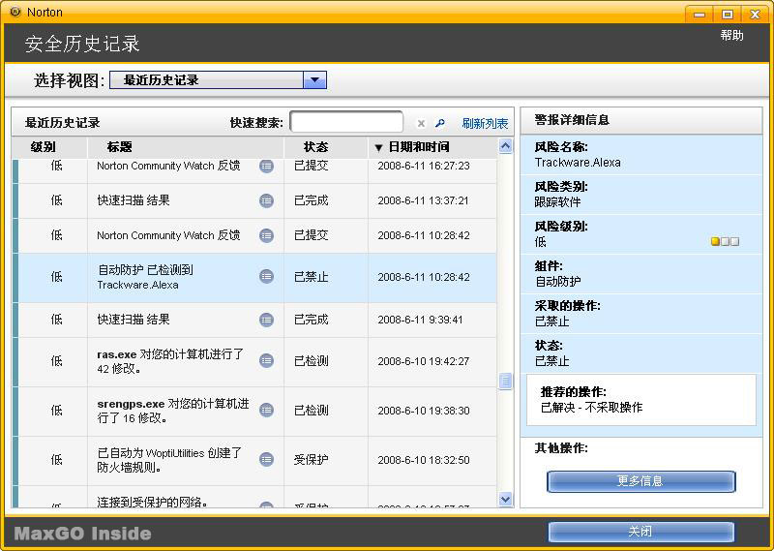Open details icon for 13:37:21 quick scan row
This screenshot has width=774, height=551.
tap(267, 200)
